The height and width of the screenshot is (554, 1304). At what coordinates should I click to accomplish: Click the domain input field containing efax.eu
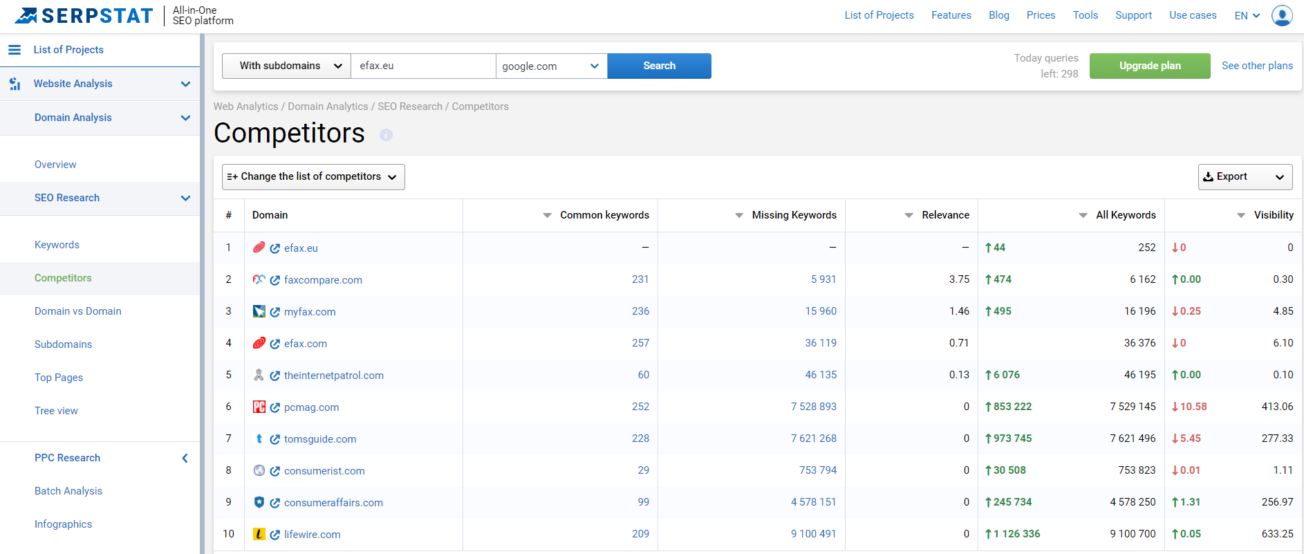[423, 66]
